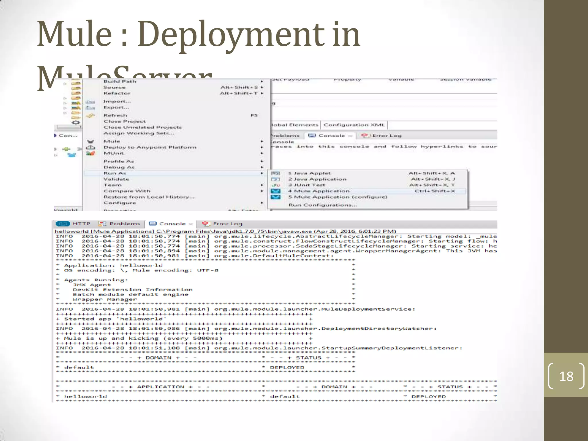Screen dimensions: 588x441
Task: Select Console tab in lower console
Action: pyautogui.click(x=171, y=224)
